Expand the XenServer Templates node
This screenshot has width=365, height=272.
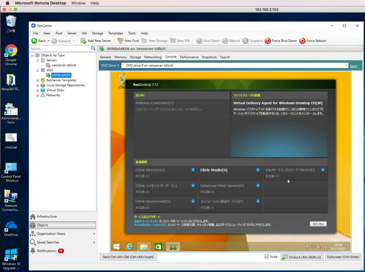pyautogui.click(x=37, y=80)
